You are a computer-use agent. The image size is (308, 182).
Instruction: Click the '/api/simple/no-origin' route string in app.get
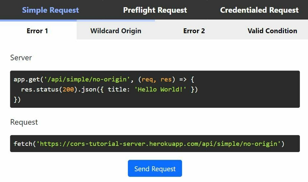(87, 80)
